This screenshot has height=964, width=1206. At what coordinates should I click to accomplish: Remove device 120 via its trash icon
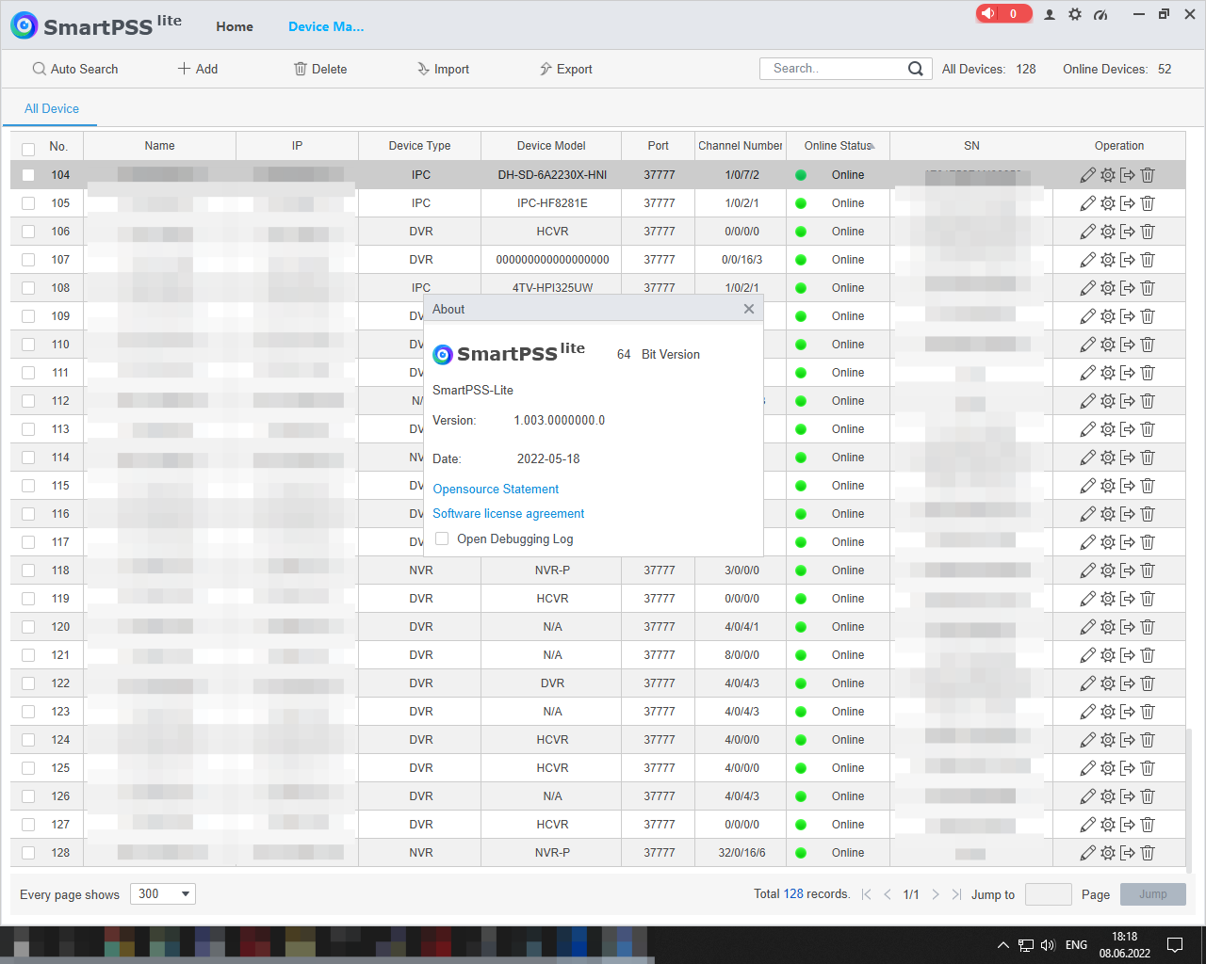coord(1148,627)
